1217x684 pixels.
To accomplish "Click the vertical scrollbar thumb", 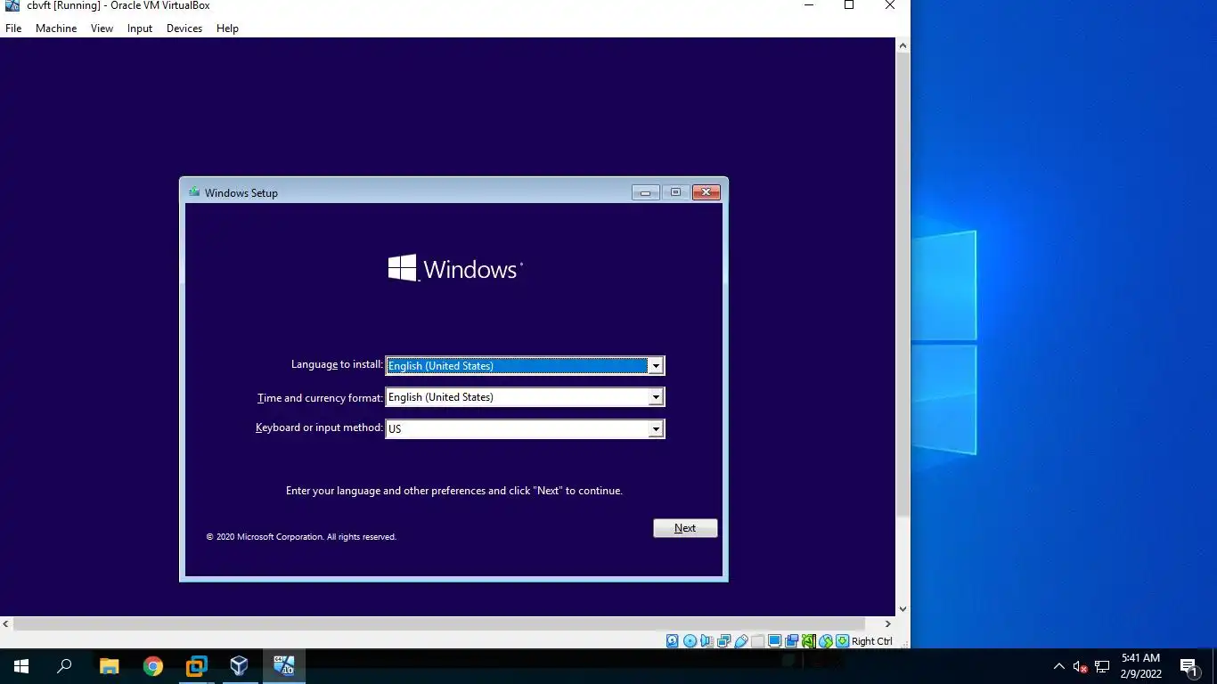I will (x=903, y=283).
